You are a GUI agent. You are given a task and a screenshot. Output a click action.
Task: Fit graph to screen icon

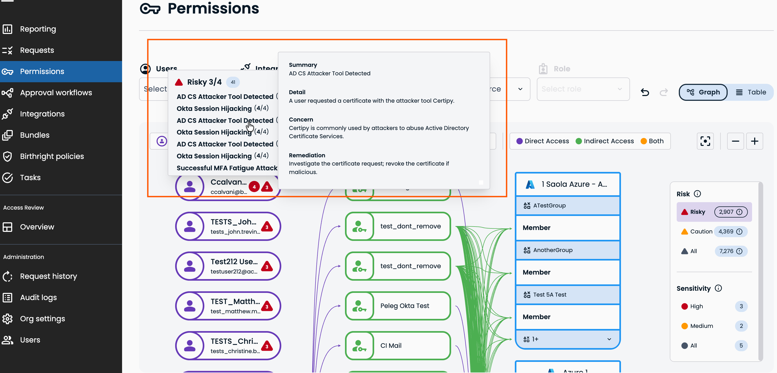tap(705, 141)
